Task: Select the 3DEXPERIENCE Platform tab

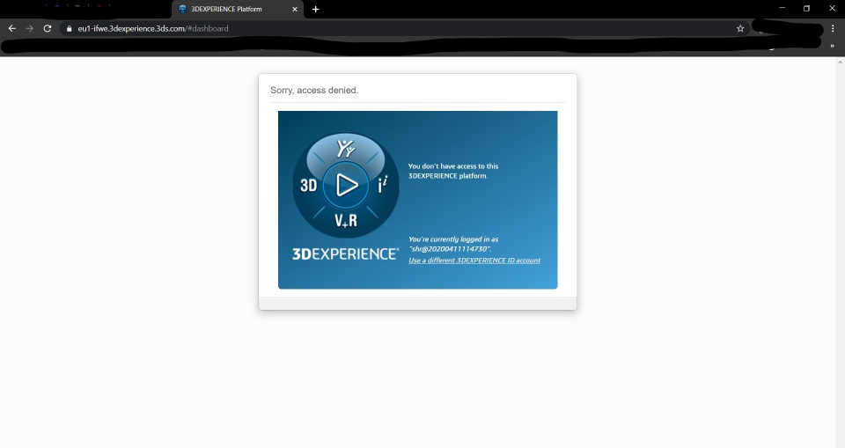Action: tap(238, 9)
